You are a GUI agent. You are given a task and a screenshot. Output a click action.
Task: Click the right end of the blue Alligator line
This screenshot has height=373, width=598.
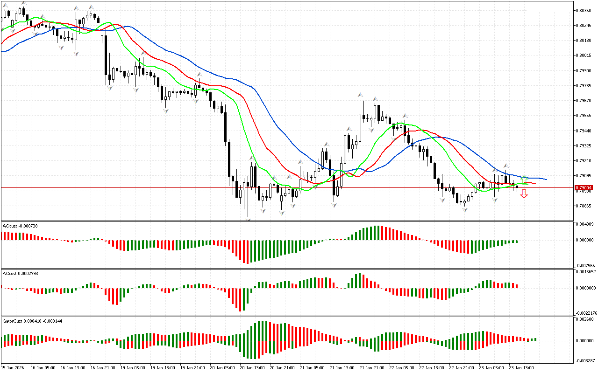click(546, 180)
